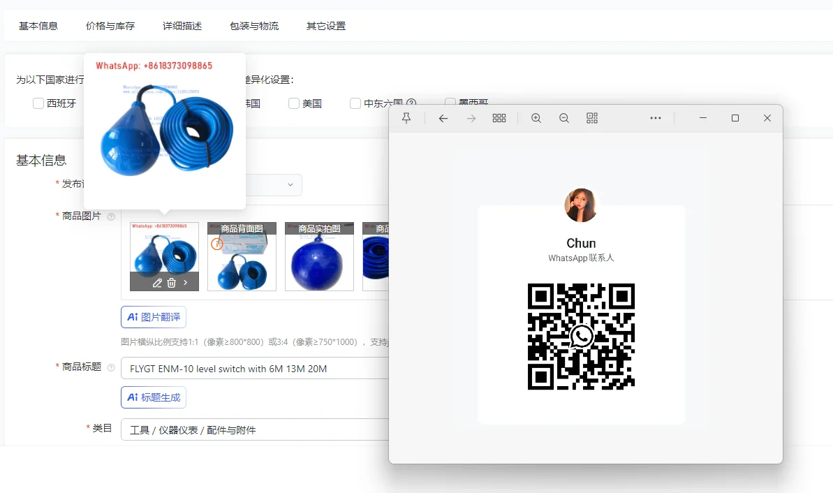Open help icon beside 商品标题

pyautogui.click(x=111, y=367)
